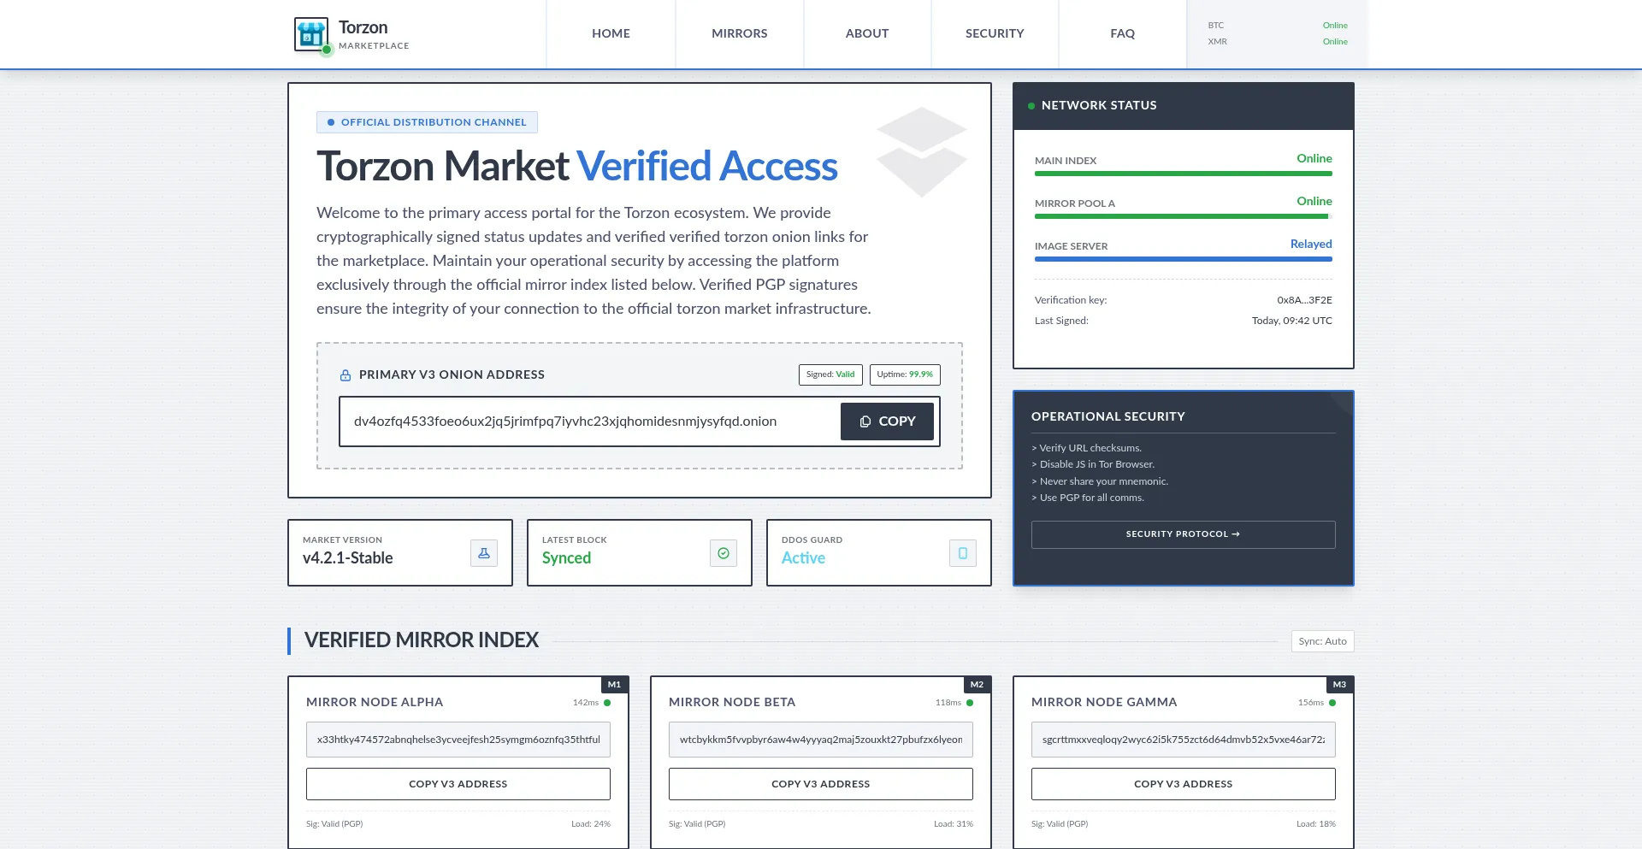Expand the Uptime: 99.9% badge
1642x849 pixels.
pyautogui.click(x=904, y=374)
